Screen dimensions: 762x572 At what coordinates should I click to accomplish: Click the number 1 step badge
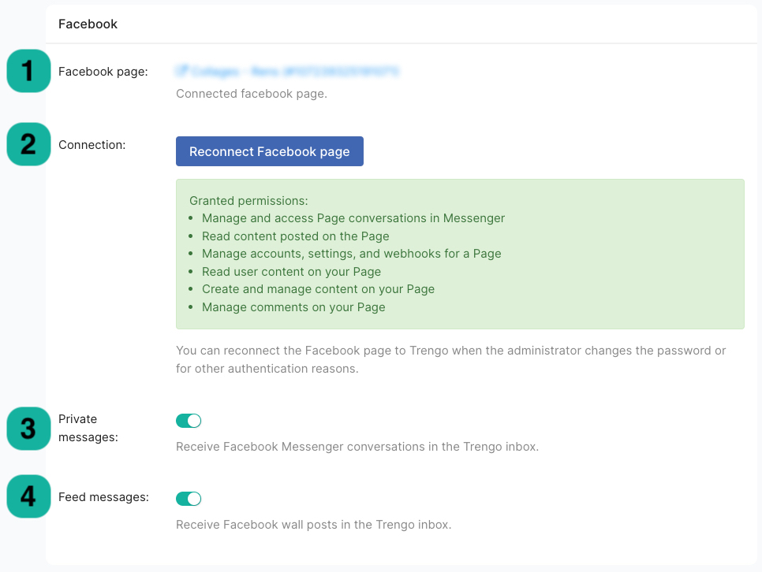point(28,71)
